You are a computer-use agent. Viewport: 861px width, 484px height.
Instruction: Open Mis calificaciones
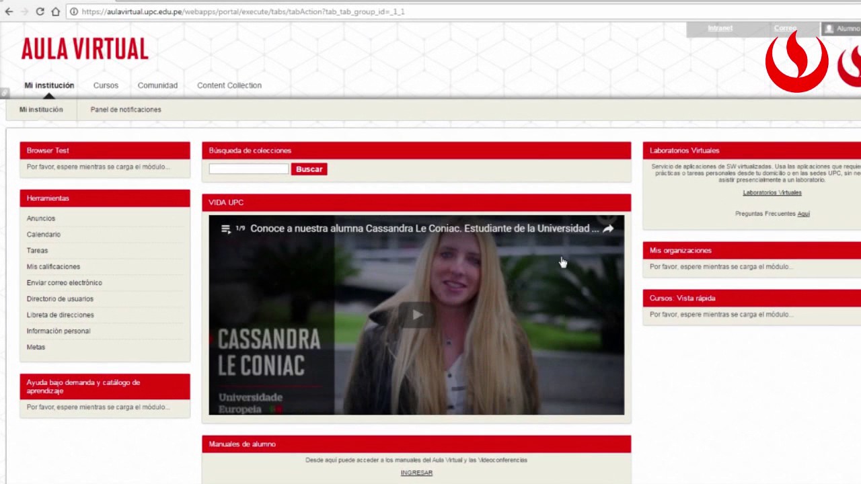pyautogui.click(x=53, y=267)
